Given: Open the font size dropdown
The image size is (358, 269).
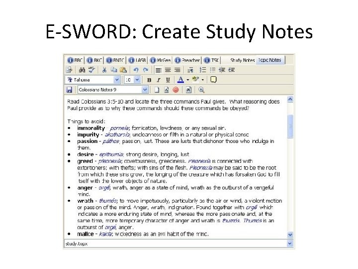Looking at the screenshot, I should (137, 80).
